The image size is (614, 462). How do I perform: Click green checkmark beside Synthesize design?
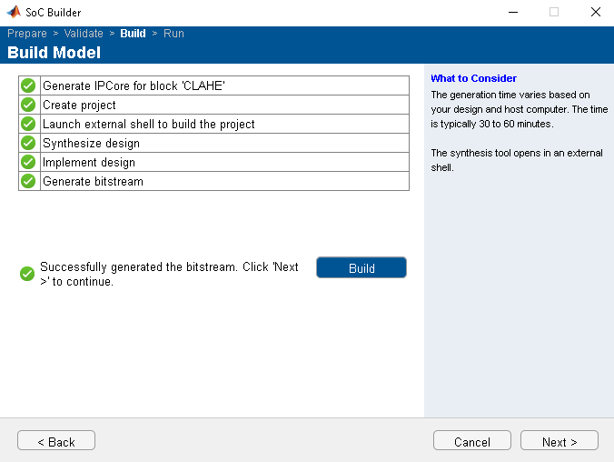(x=28, y=143)
